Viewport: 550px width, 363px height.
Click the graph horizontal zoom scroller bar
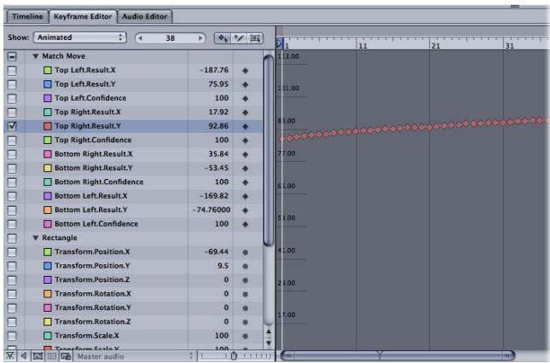tap(397, 355)
